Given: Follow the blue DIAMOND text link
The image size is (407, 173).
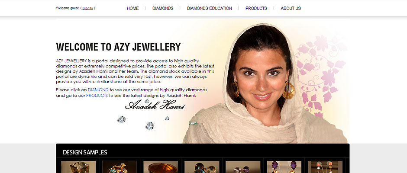Looking at the screenshot, I should (x=98, y=90).
